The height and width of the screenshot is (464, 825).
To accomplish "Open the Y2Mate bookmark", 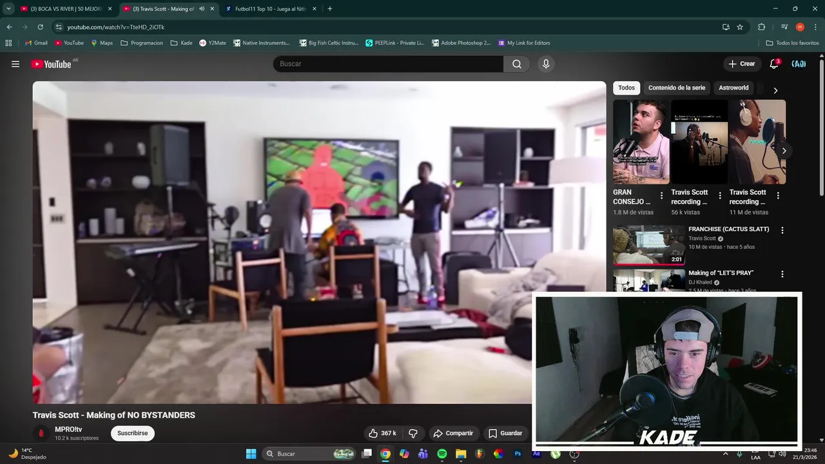I will tap(213, 43).
